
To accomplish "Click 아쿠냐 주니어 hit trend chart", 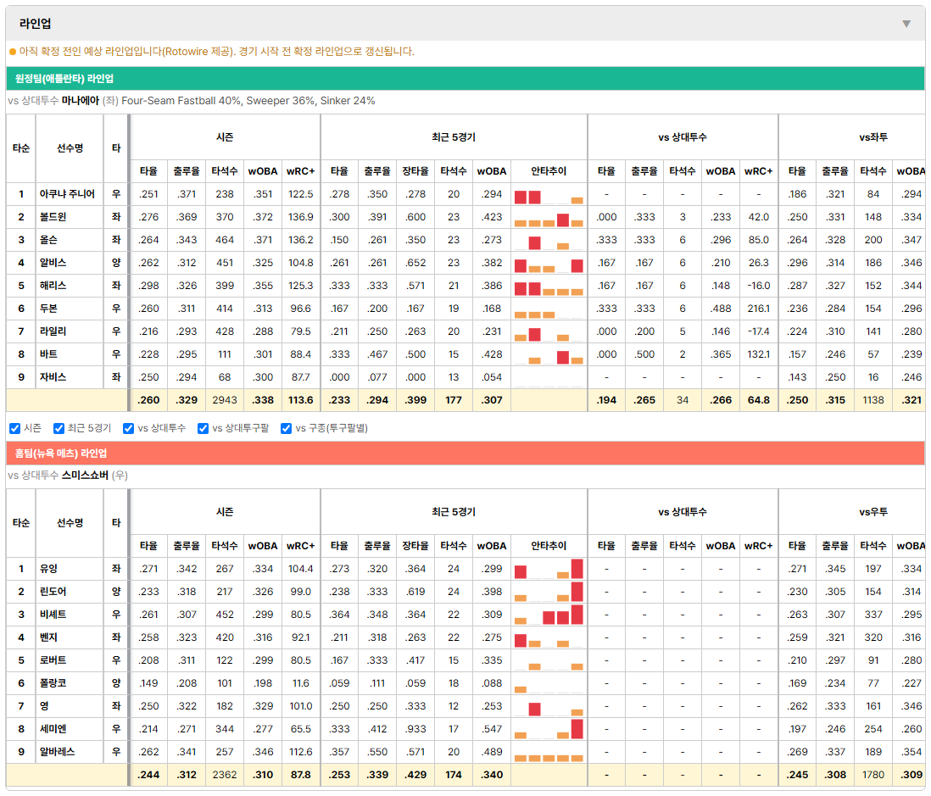I will 549,195.
